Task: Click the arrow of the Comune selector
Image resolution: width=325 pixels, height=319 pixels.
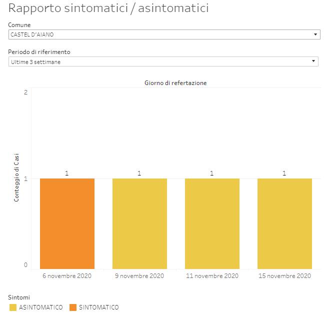Action: point(315,34)
